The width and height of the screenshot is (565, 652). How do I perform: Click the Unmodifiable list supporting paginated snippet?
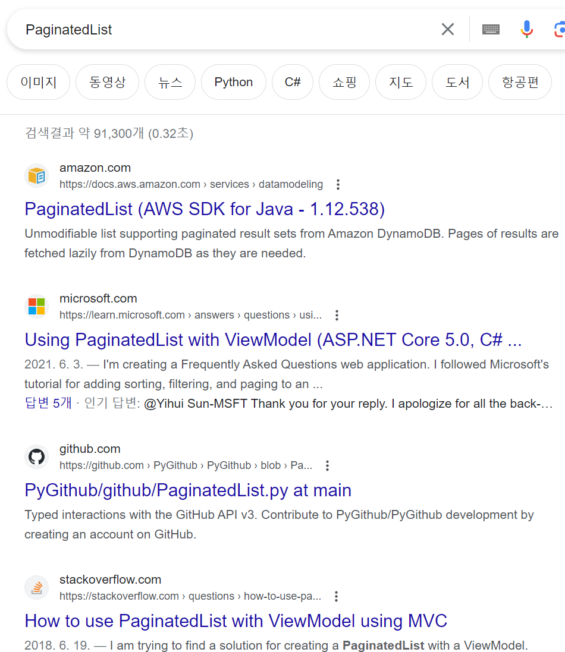coord(291,243)
